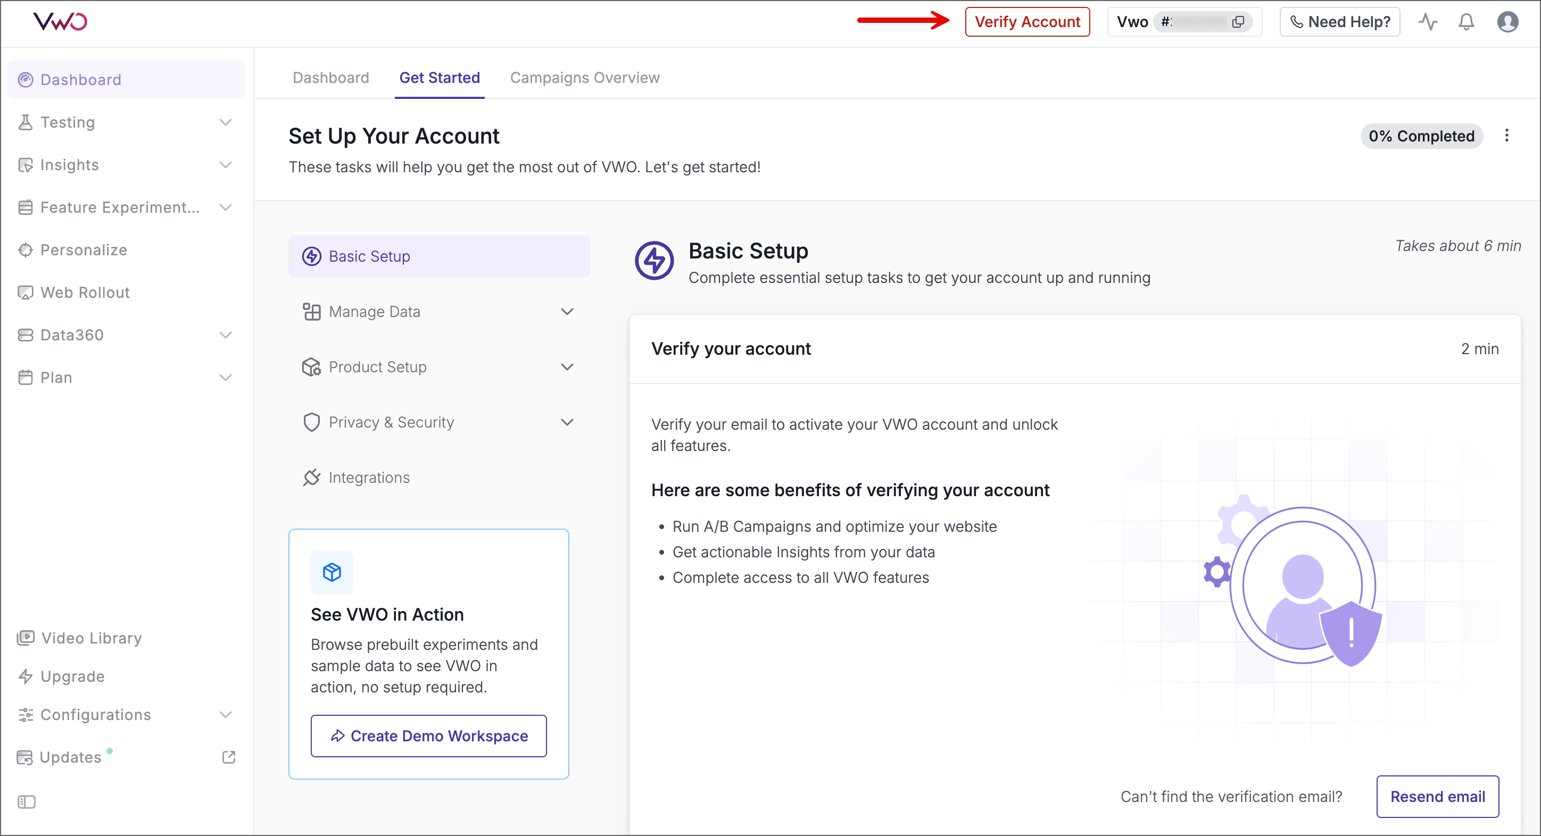Click the activity status icon near notifications
This screenshot has width=1541, height=836.
[x=1429, y=21]
